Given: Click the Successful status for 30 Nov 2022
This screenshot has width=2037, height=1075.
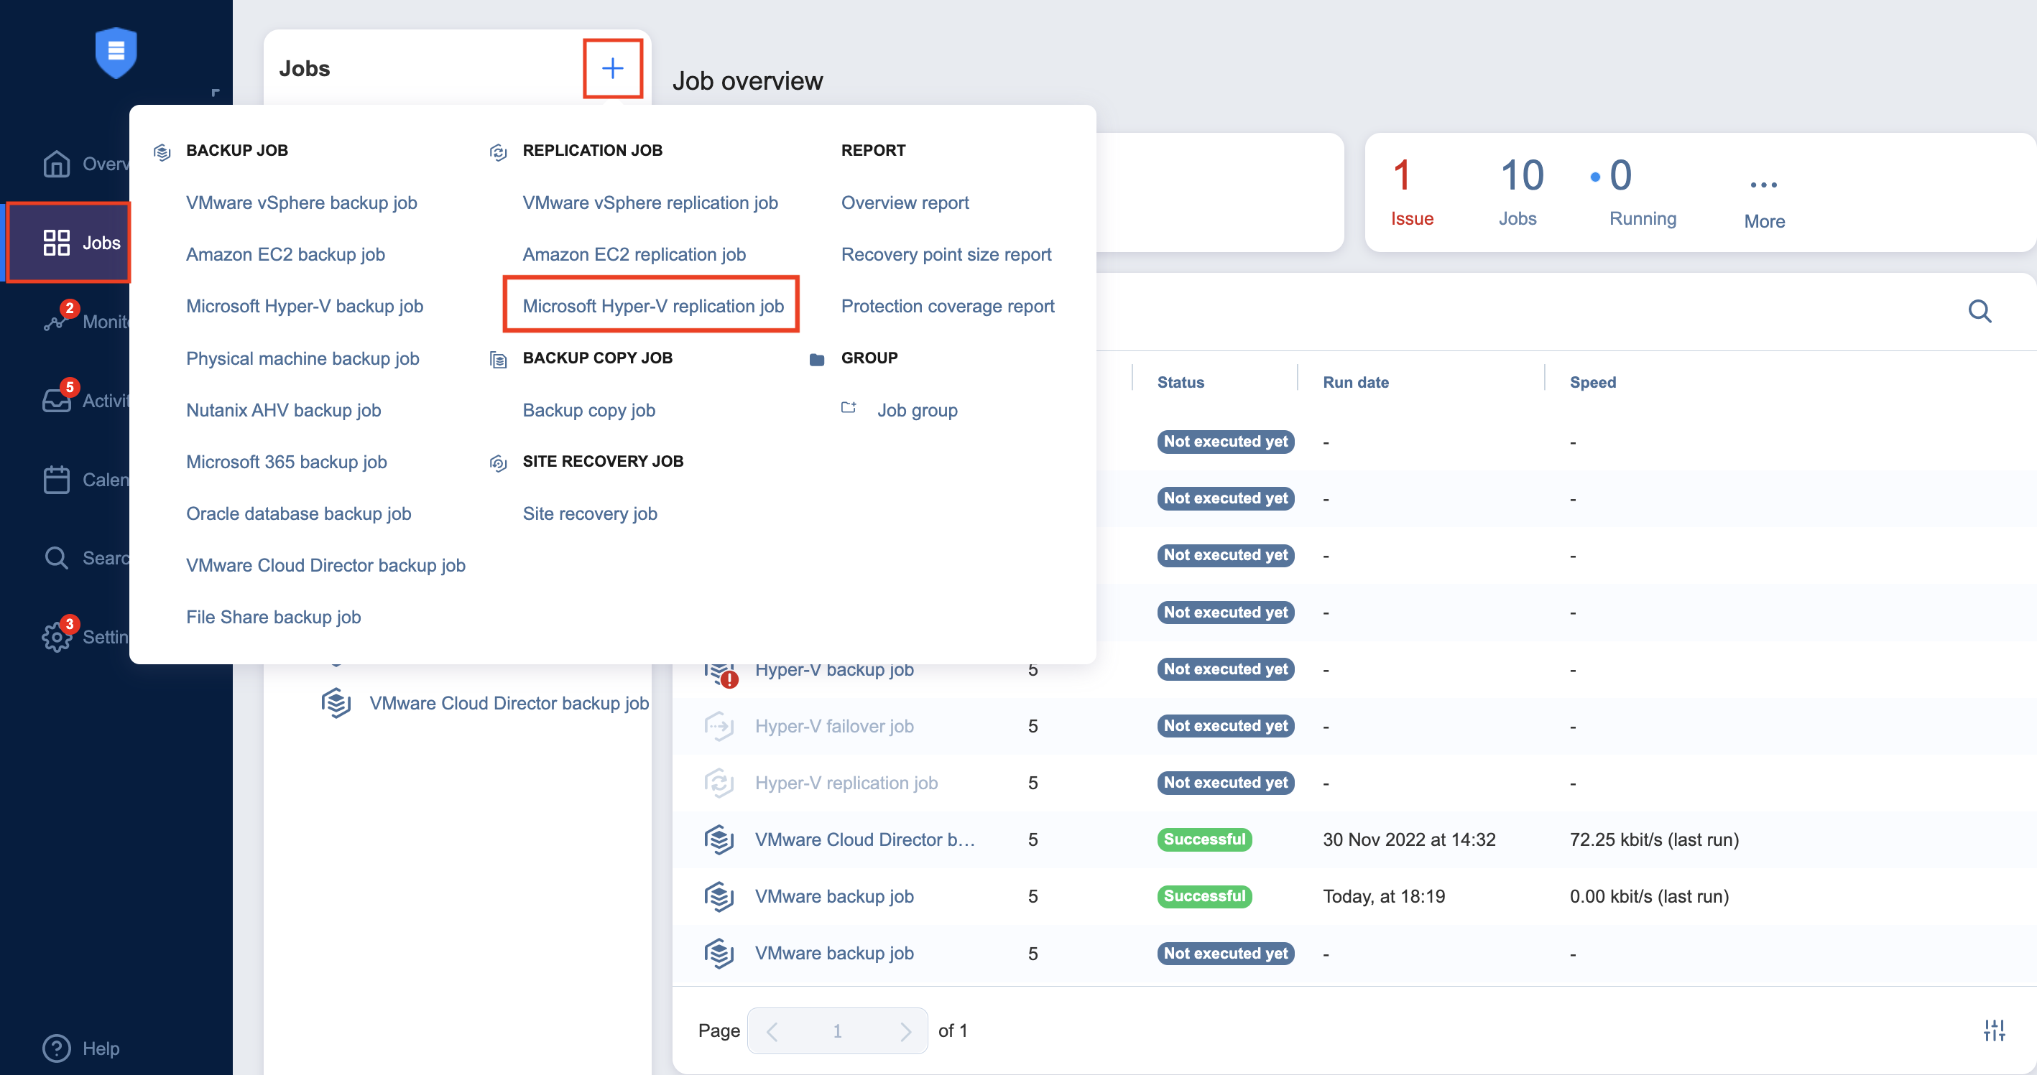Looking at the screenshot, I should [x=1204, y=839].
